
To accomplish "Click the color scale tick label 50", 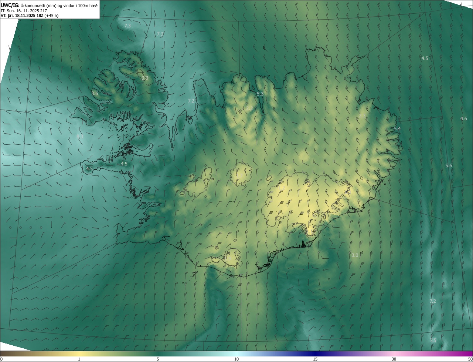I will click(470, 359).
